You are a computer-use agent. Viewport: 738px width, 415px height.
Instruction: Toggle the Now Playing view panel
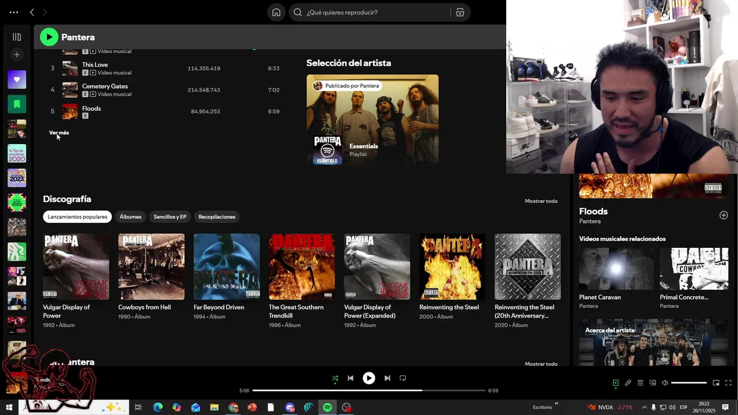[616, 383]
